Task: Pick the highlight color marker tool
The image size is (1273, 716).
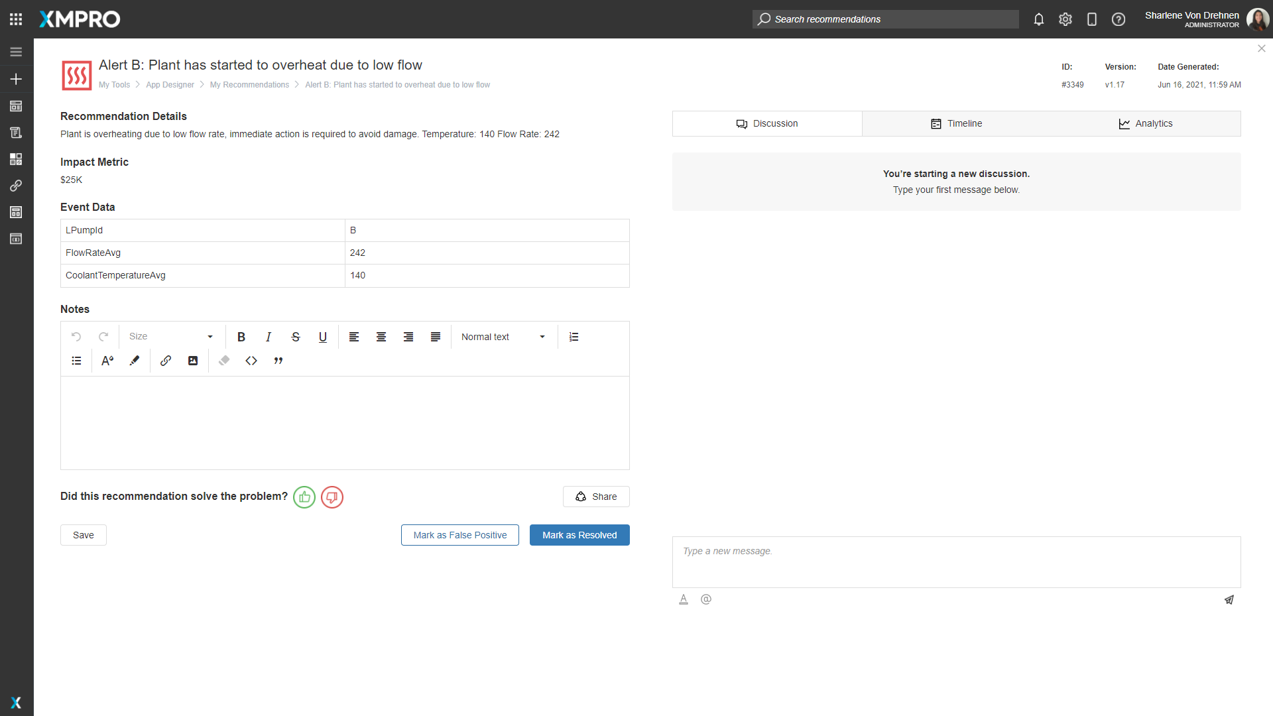Action: coord(135,361)
